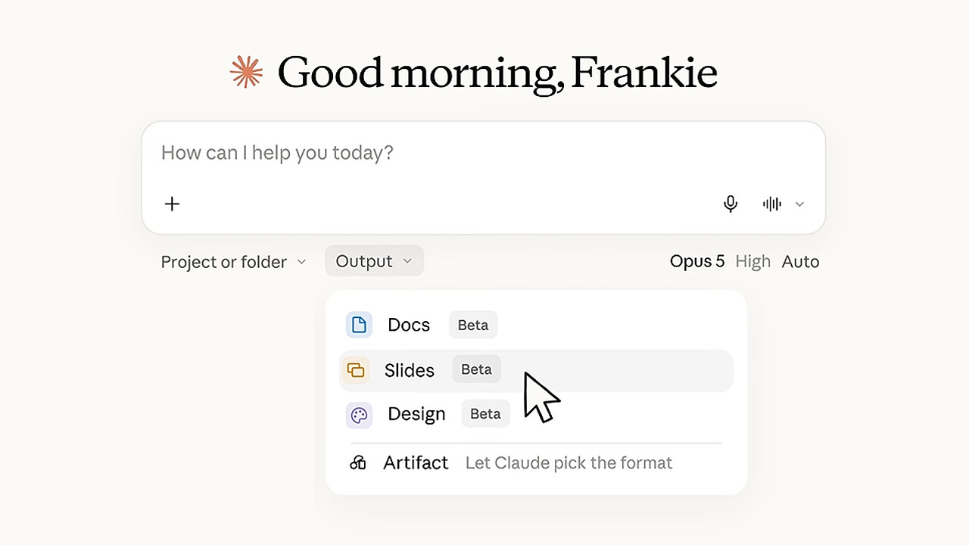969x545 pixels.
Task: Click the Docs document icon
Action: tap(359, 325)
